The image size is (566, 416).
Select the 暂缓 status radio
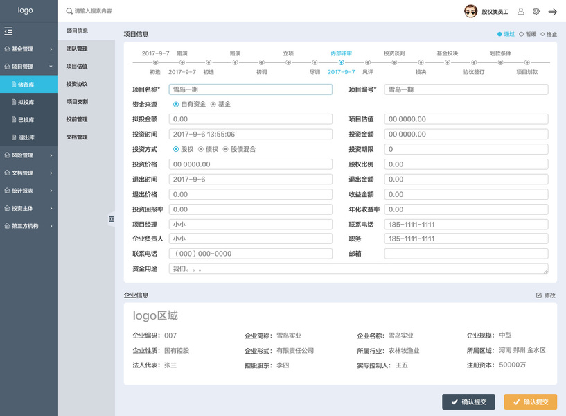(x=521, y=34)
